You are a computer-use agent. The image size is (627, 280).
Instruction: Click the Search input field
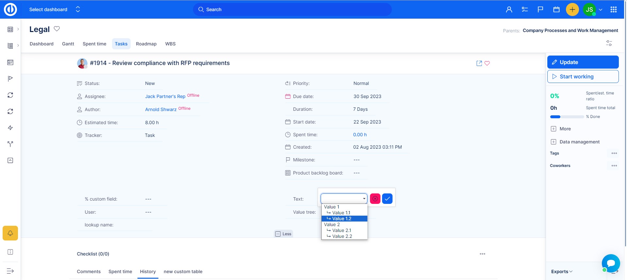[x=292, y=9]
